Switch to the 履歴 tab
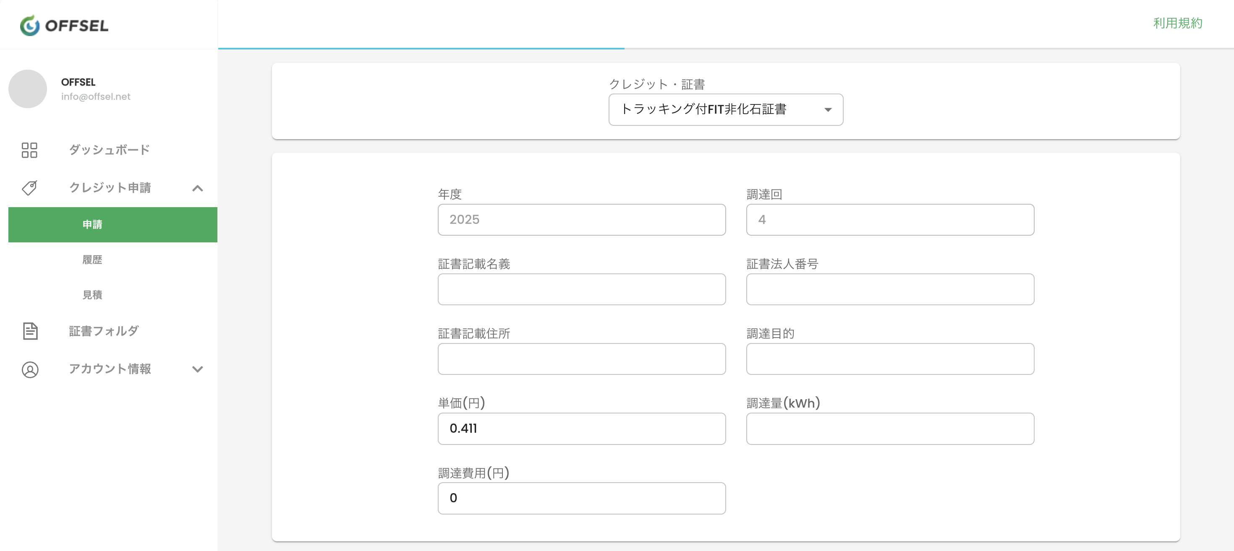This screenshot has height=551, width=1234. tap(92, 259)
